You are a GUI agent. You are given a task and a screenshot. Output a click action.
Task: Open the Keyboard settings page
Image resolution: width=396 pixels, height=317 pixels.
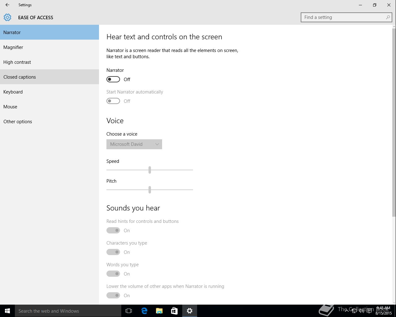click(x=49, y=92)
